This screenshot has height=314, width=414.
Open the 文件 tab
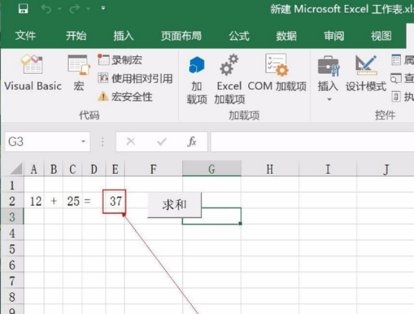[25, 35]
